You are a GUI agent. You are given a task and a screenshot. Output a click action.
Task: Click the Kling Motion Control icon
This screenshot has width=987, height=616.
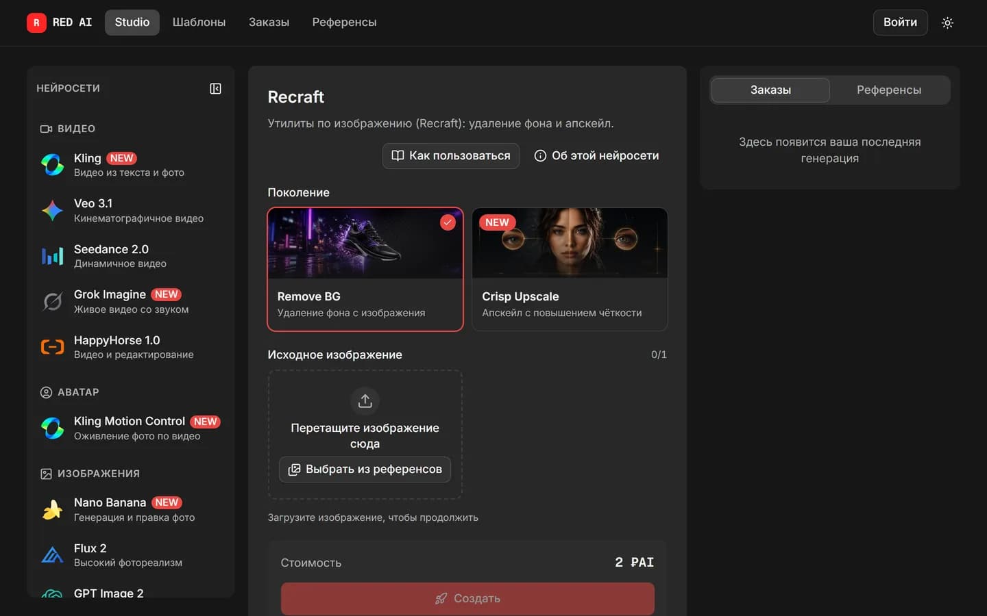point(52,428)
